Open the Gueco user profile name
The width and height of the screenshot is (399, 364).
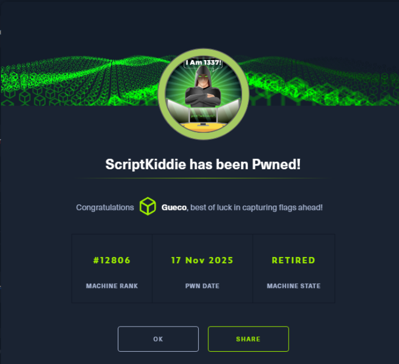[x=174, y=208]
